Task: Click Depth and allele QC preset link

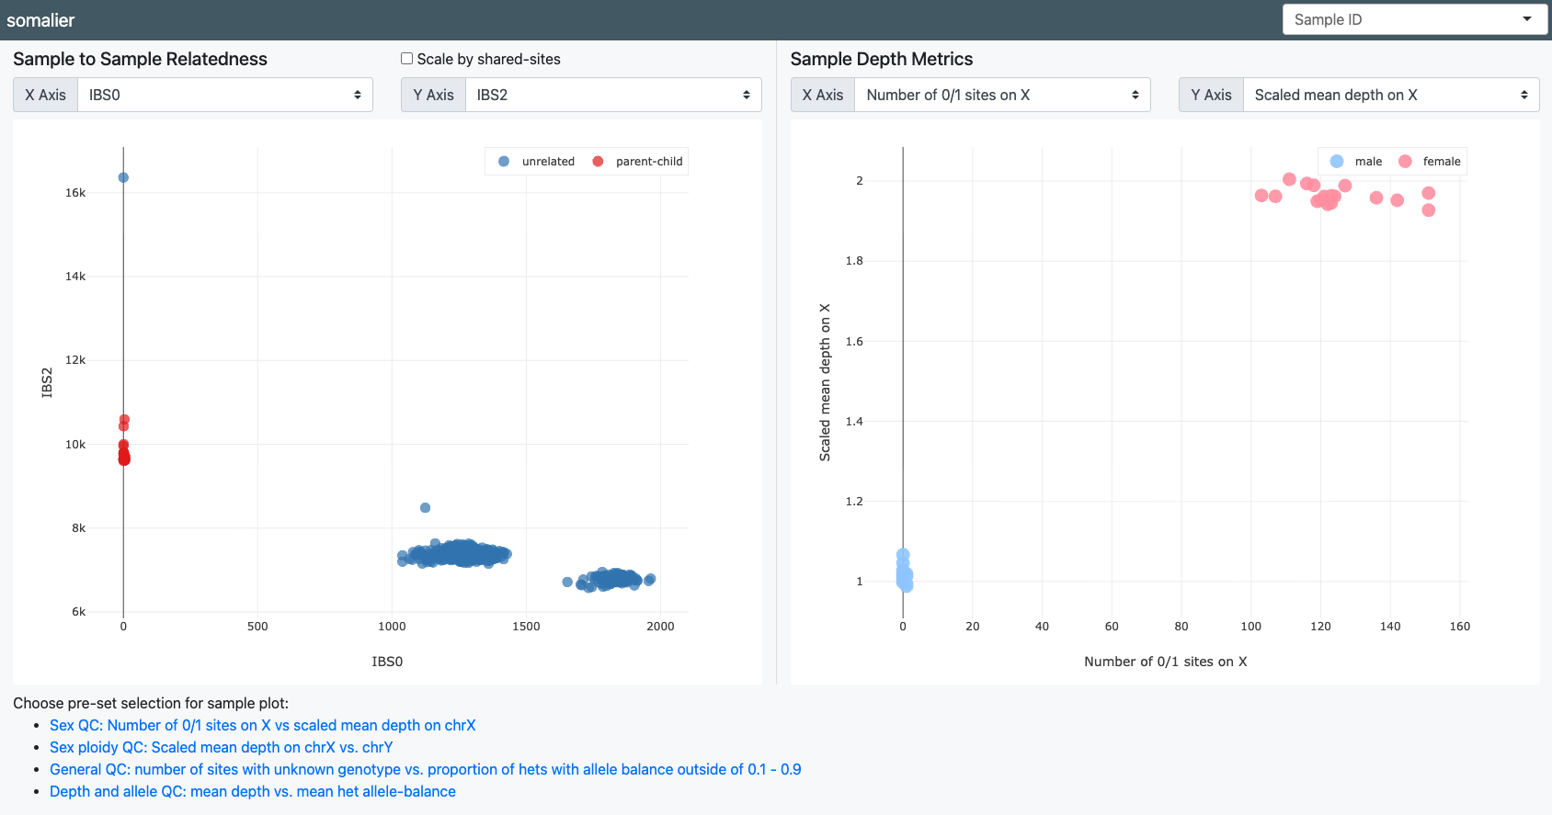Action: (x=252, y=791)
